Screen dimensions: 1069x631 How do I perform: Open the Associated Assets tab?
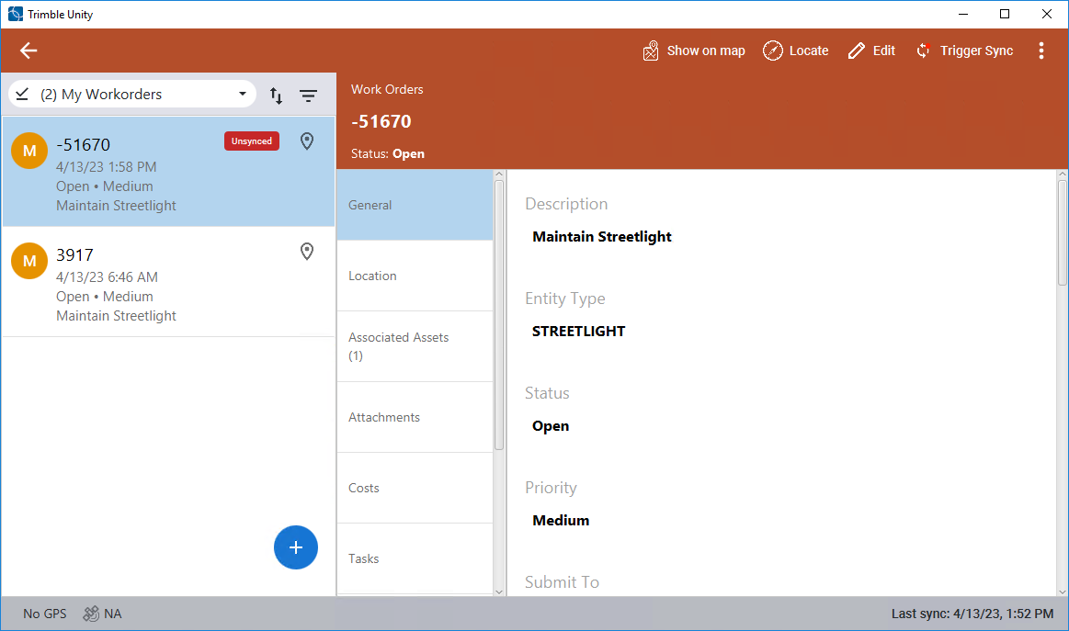point(415,346)
